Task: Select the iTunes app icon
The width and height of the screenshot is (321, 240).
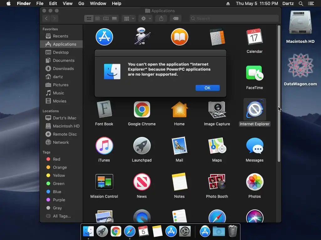Action: (x=104, y=146)
